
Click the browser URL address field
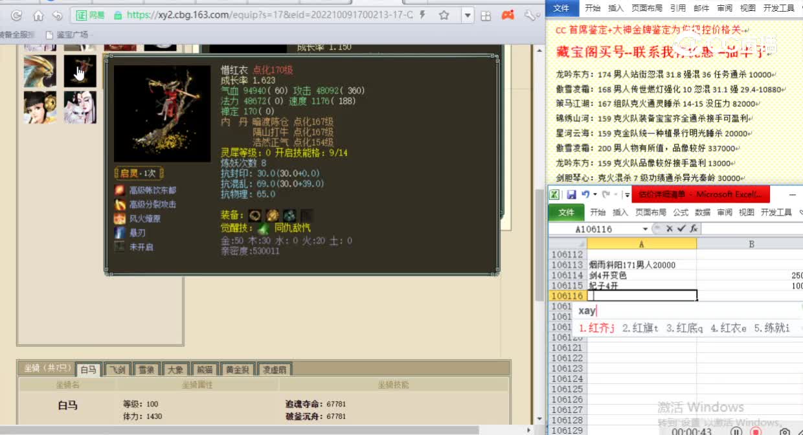tap(269, 15)
